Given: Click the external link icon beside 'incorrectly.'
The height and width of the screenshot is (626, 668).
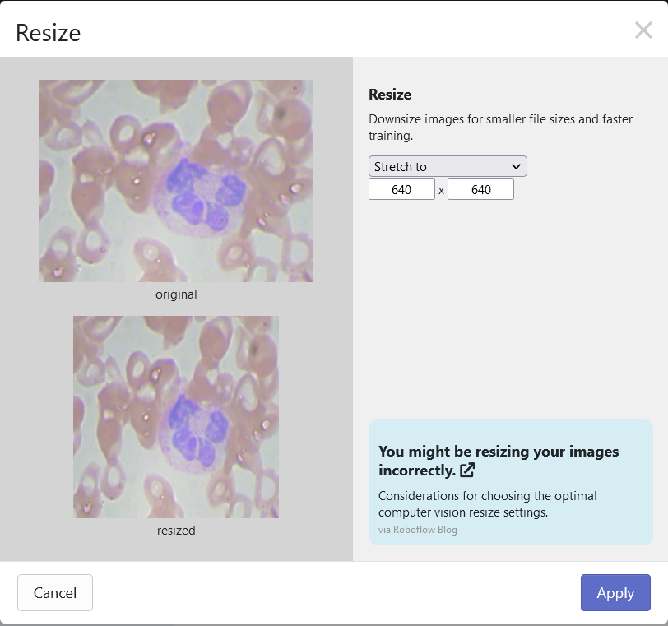Looking at the screenshot, I should click(x=467, y=471).
